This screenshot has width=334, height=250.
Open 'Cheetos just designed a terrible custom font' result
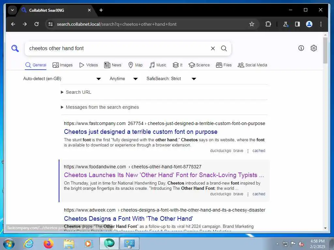141,132
